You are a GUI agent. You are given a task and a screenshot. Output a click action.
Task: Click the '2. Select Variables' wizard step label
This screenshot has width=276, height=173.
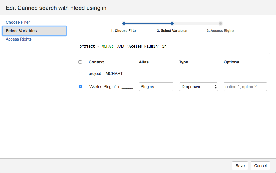point(172,30)
